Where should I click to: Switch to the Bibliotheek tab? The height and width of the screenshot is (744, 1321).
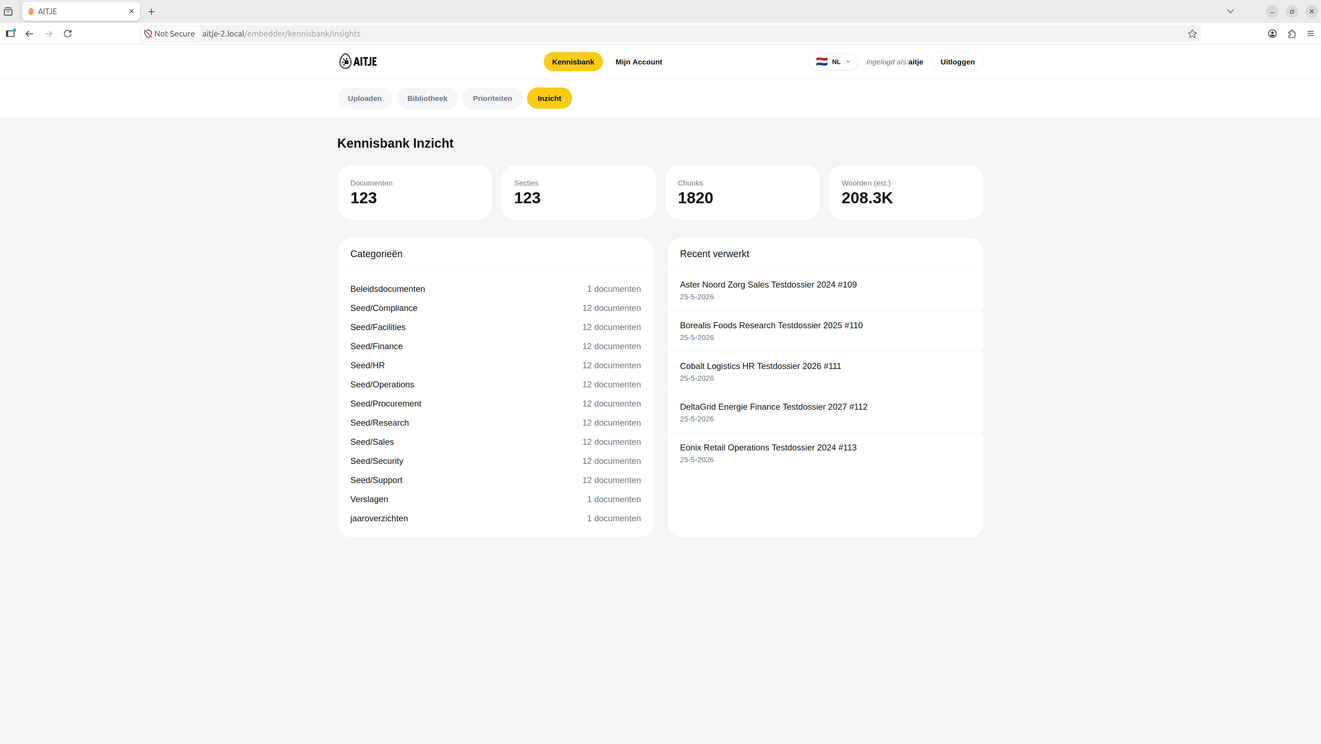[x=427, y=98]
